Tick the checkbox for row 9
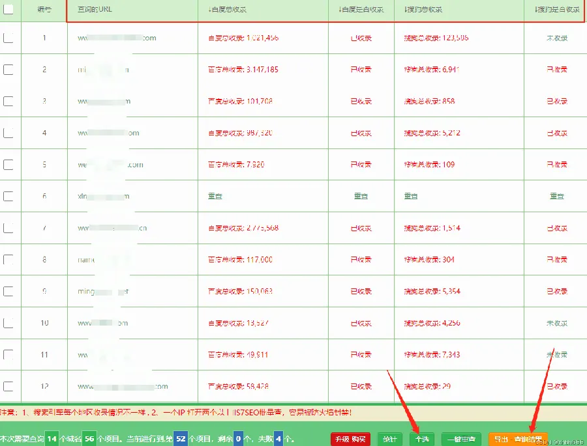The height and width of the screenshot is (446, 587). [8, 291]
